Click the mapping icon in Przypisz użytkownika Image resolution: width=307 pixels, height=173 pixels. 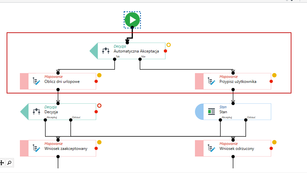(x=212, y=81)
